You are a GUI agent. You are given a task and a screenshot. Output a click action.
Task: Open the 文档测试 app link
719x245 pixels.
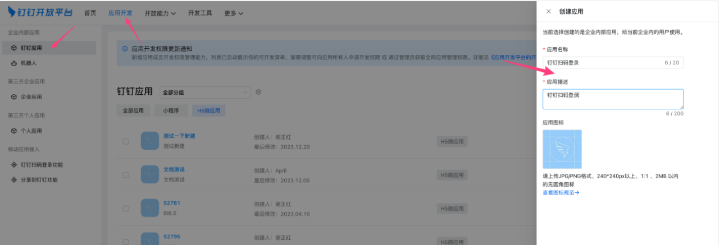point(174,169)
